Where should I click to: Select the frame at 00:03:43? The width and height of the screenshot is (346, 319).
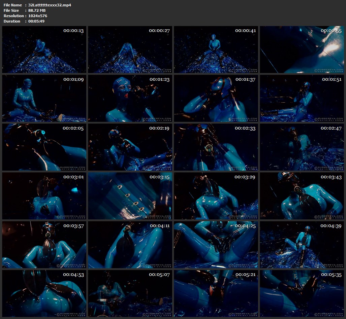(302, 196)
